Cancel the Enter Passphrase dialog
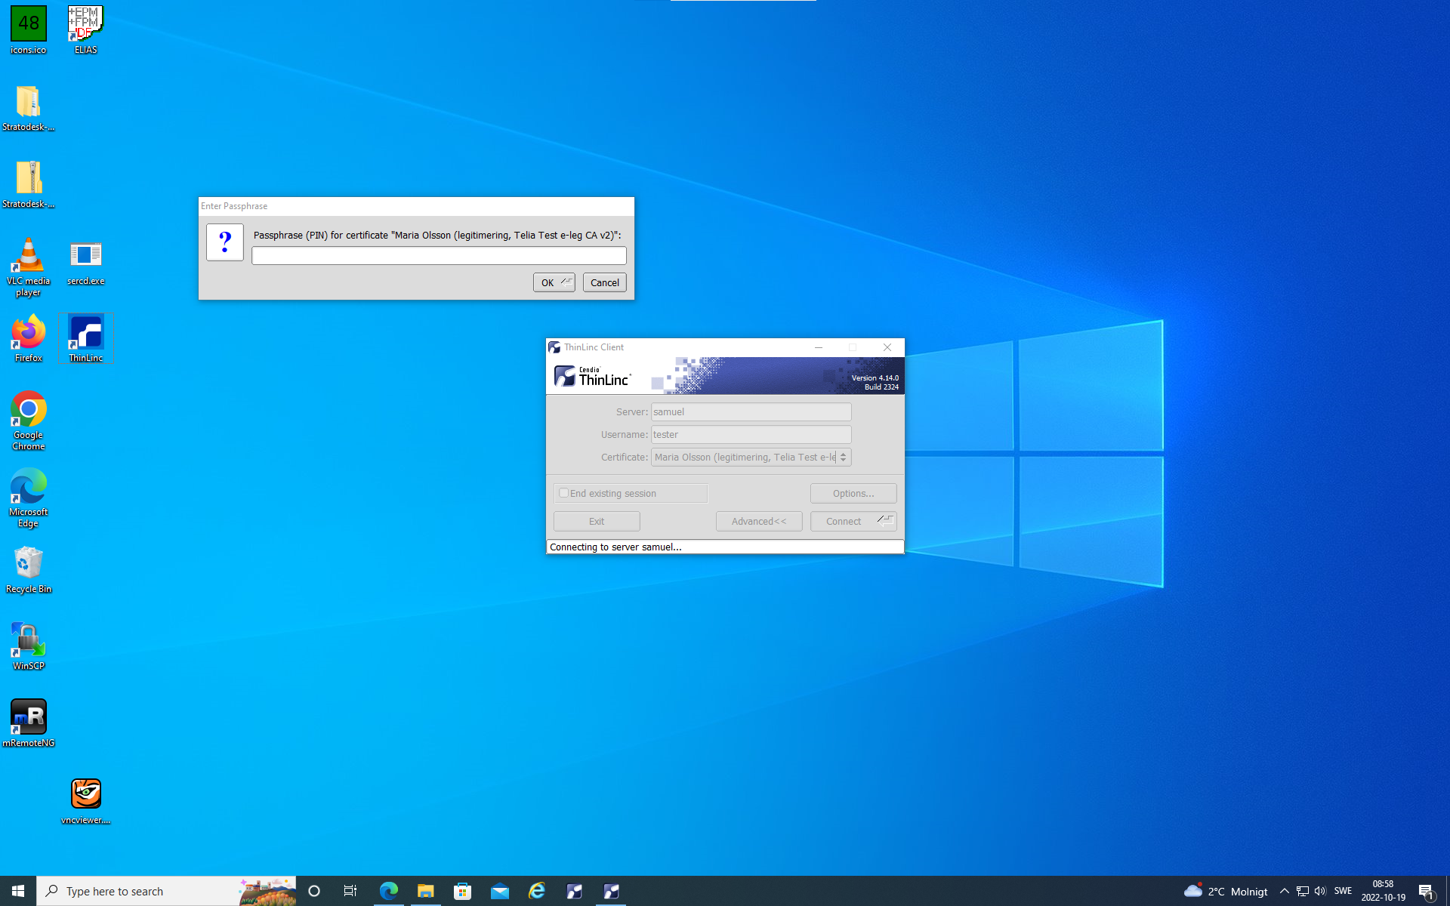This screenshot has width=1450, height=906. point(605,282)
